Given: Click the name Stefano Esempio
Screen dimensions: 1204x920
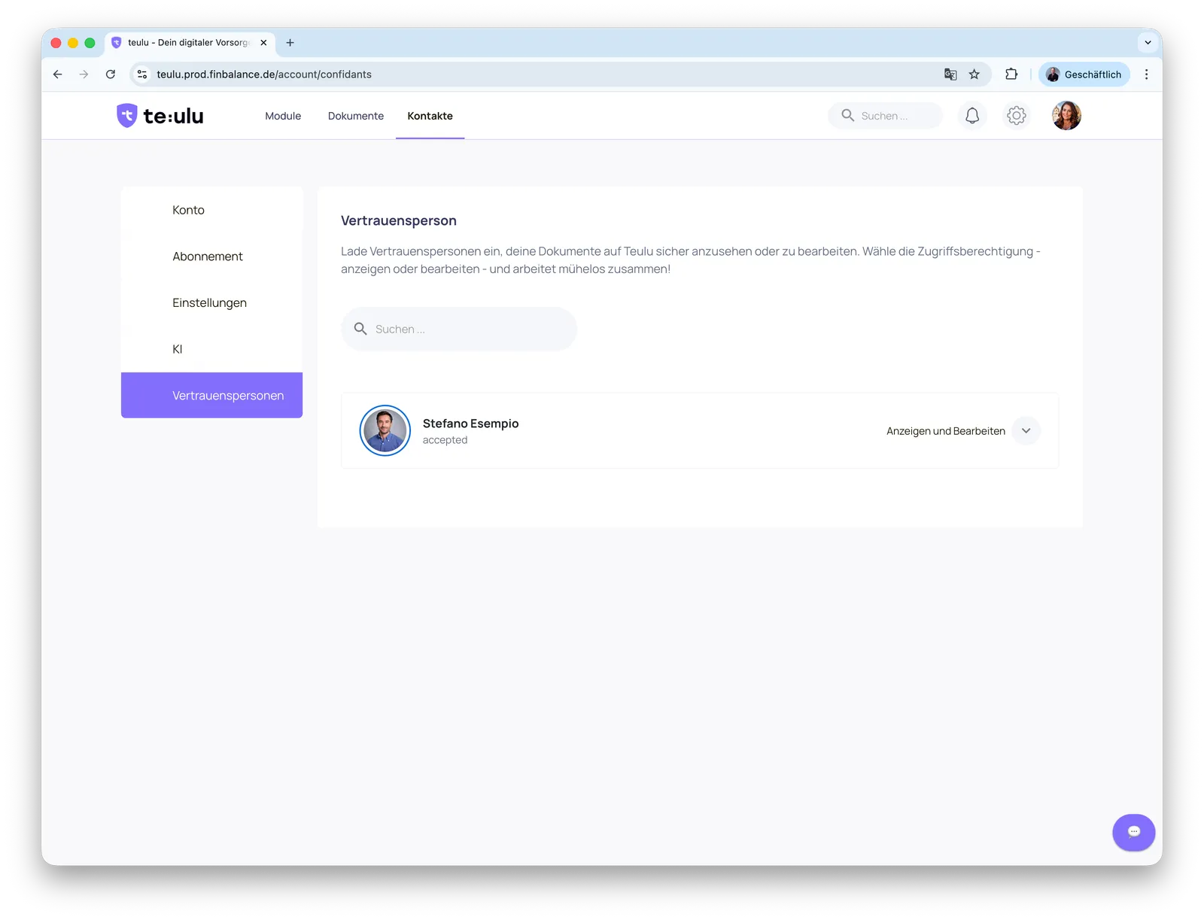Looking at the screenshot, I should click(x=470, y=424).
